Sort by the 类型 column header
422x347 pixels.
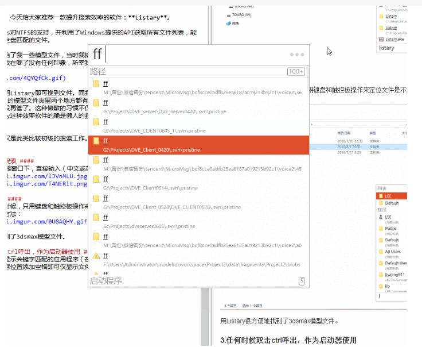pyautogui.click(x=373, y=133)
